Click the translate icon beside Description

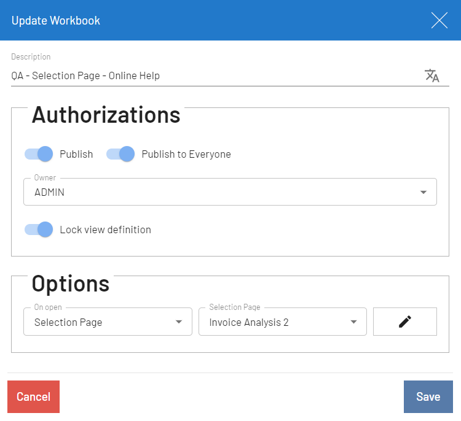pyautogui.click(x=432, y=75)
